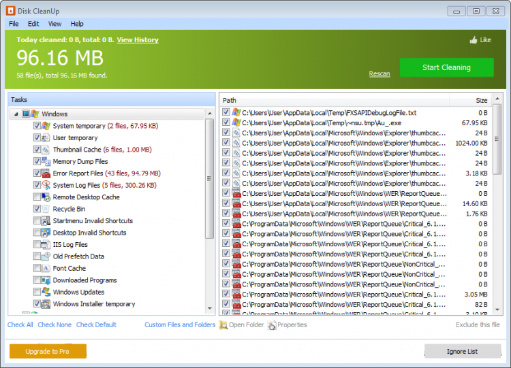This screenshot has width=511, height=368.
Task: Uncheck the Recycle Bin checkbox
Action: [37, 209]
